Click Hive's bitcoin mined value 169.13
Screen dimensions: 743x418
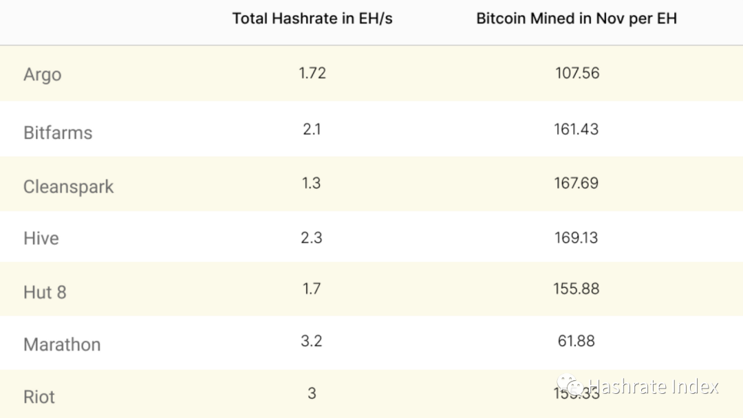tap(577, 237)
